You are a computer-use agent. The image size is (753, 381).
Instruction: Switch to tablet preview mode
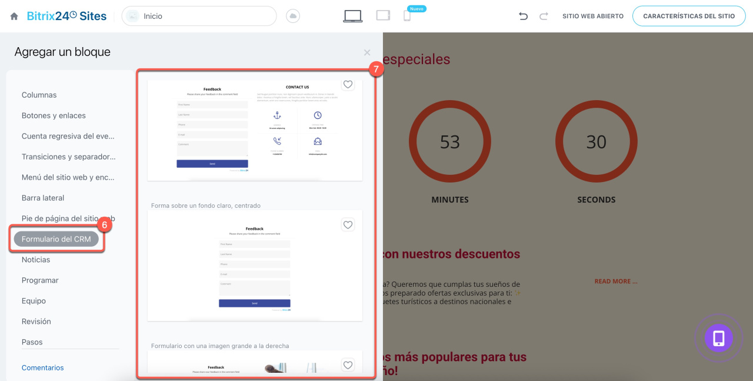[383, 16]
